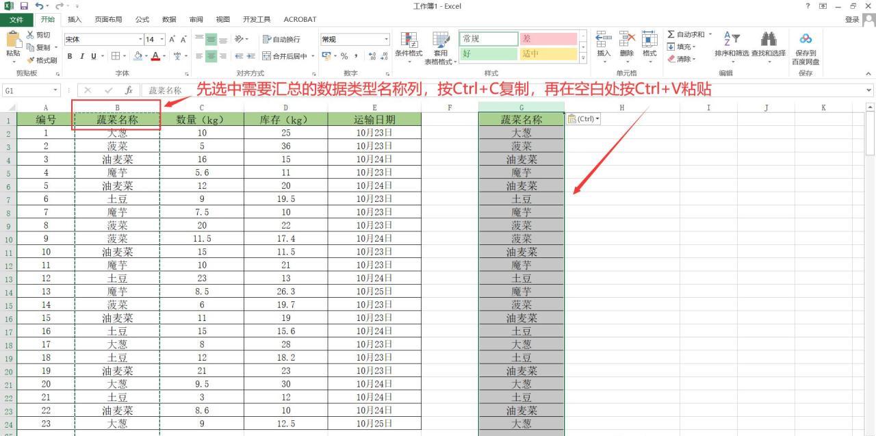Apply percent style format
The width and height of the screenshot is (876, 436).
click(x=344, y=56)
